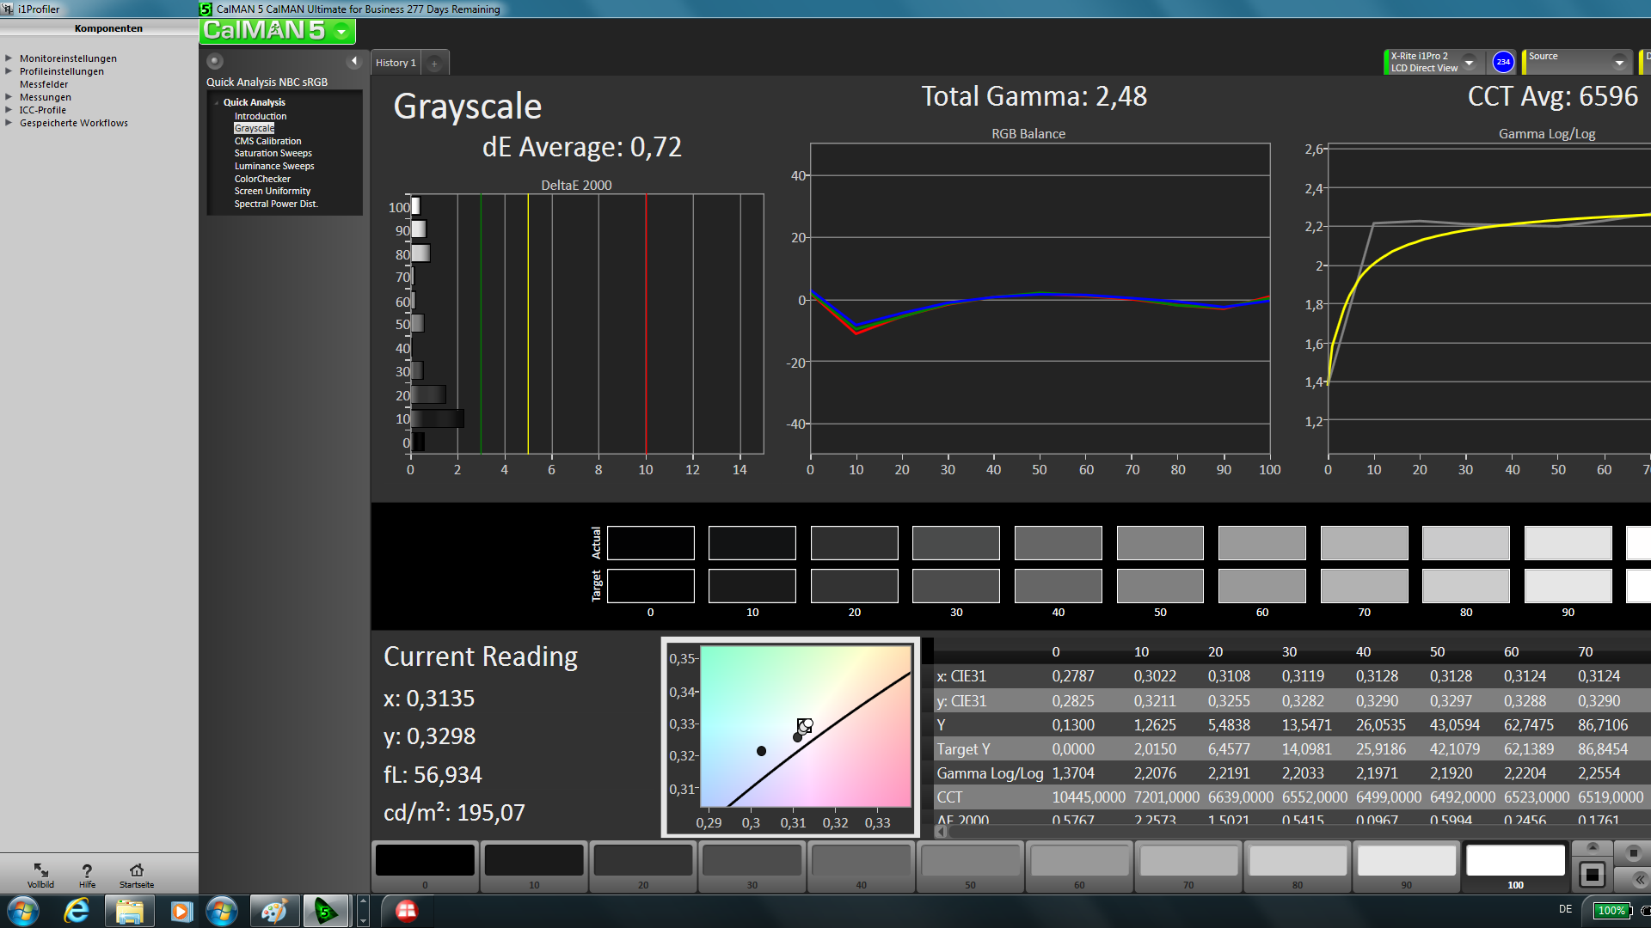Select the 100 percent white swatch
The image size is (1651, 928).
1514,860
